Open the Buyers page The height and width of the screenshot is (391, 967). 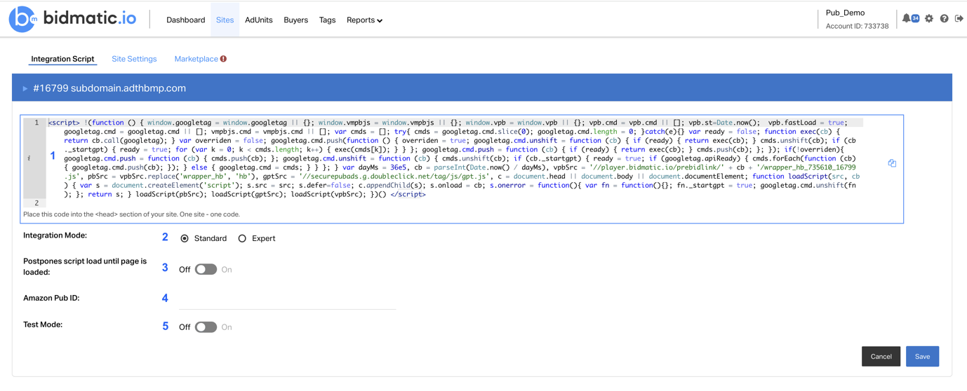tap(295, 20)
